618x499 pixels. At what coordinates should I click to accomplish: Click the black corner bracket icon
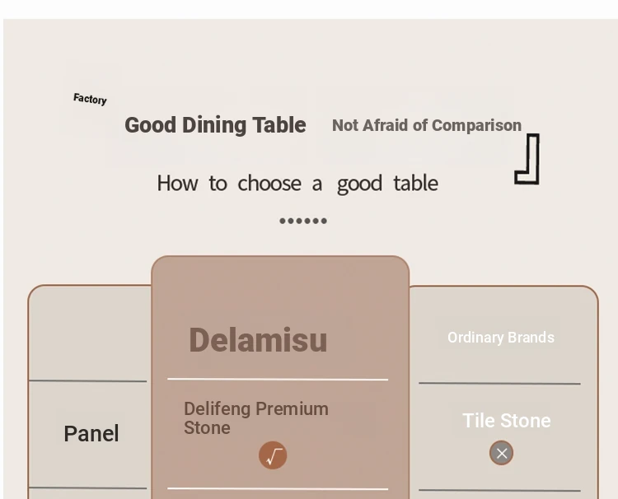point(528,159)
